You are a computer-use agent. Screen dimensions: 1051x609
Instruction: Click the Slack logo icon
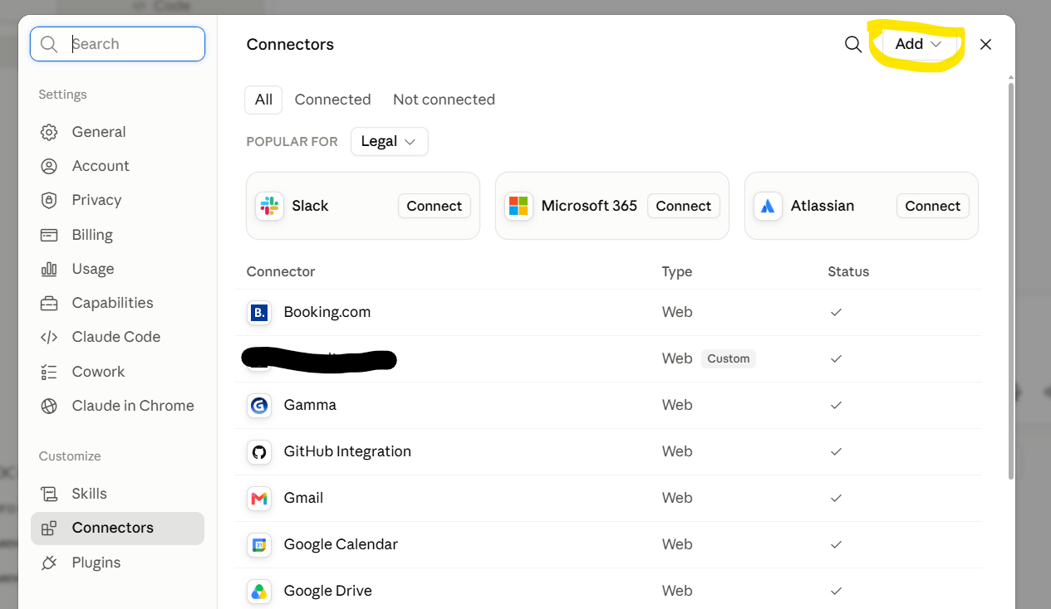pos(269,206)
